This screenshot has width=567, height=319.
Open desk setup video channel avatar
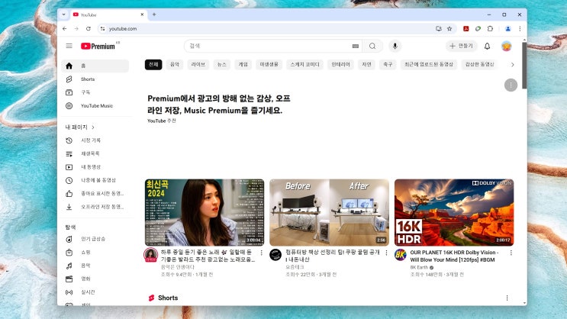(x=275, y=255)
